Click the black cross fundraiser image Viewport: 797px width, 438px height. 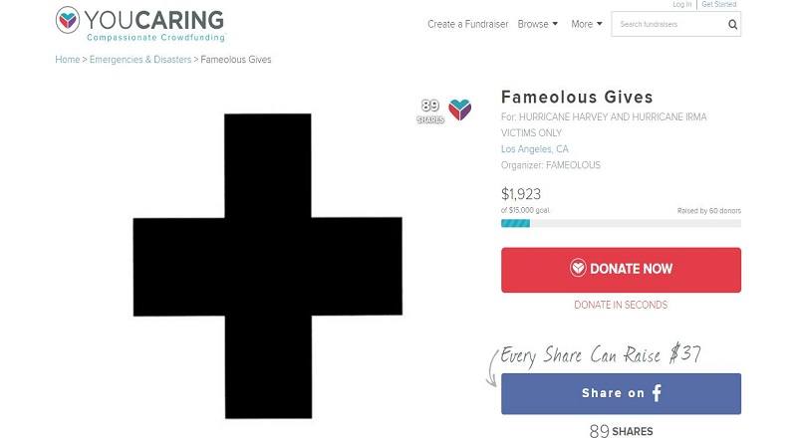pyautogui.click(x=268, y=266)
